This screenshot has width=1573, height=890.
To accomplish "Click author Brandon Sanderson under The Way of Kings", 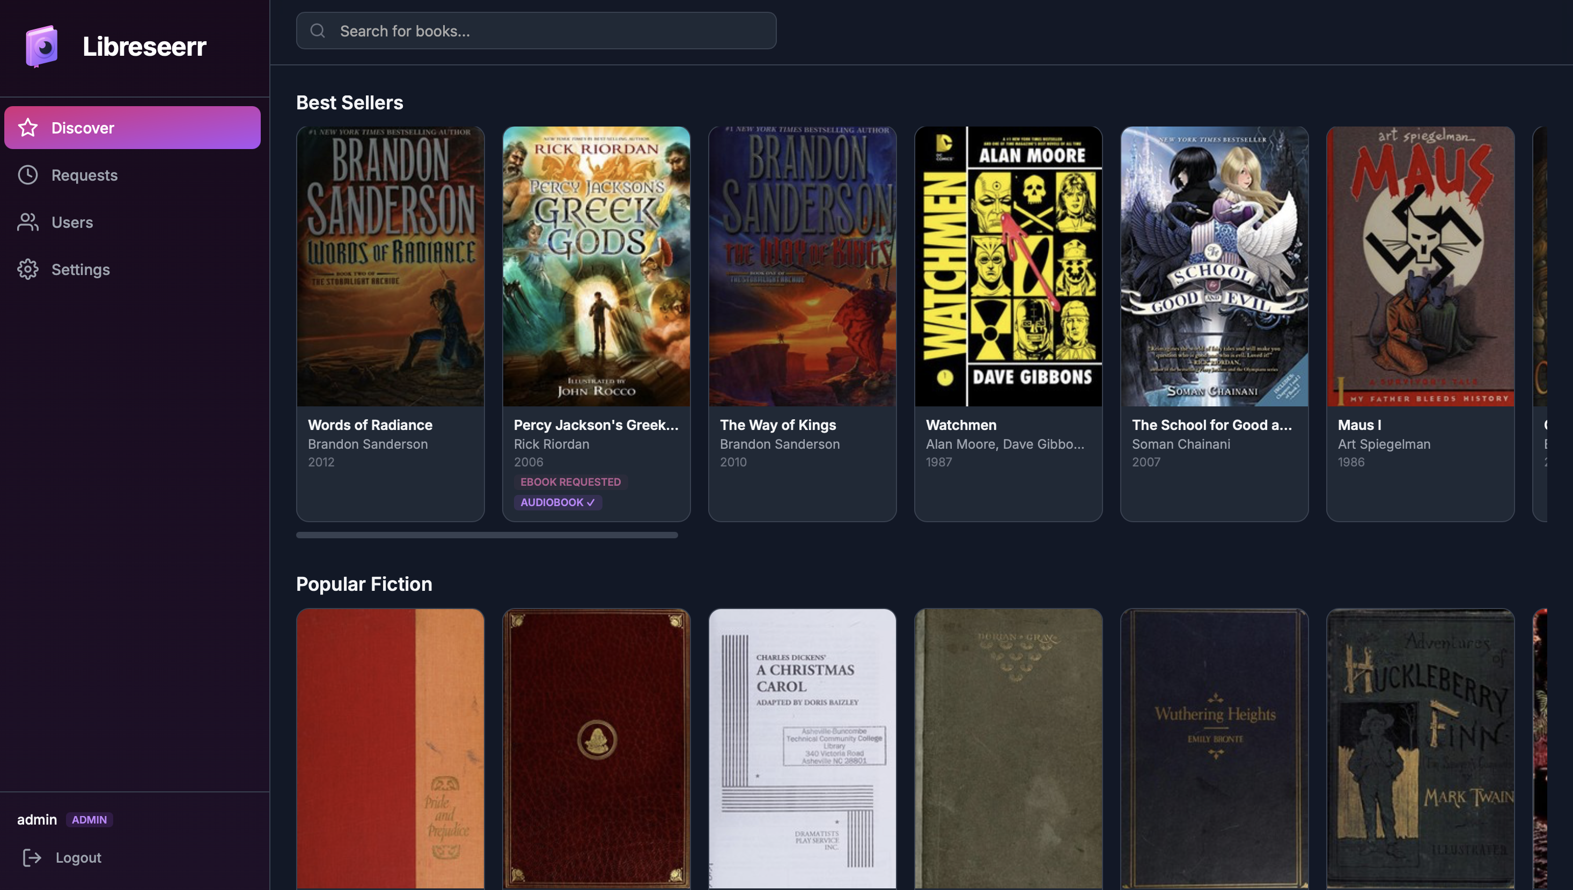I will [780, 444].
